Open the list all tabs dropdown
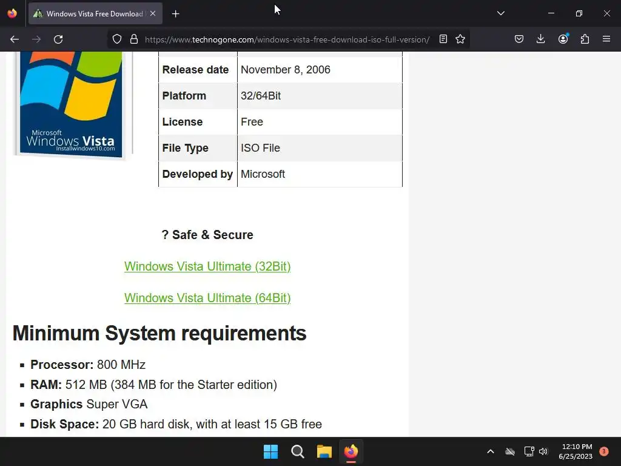The width and height of the screenshot is (621, 466). pos(500,13)
